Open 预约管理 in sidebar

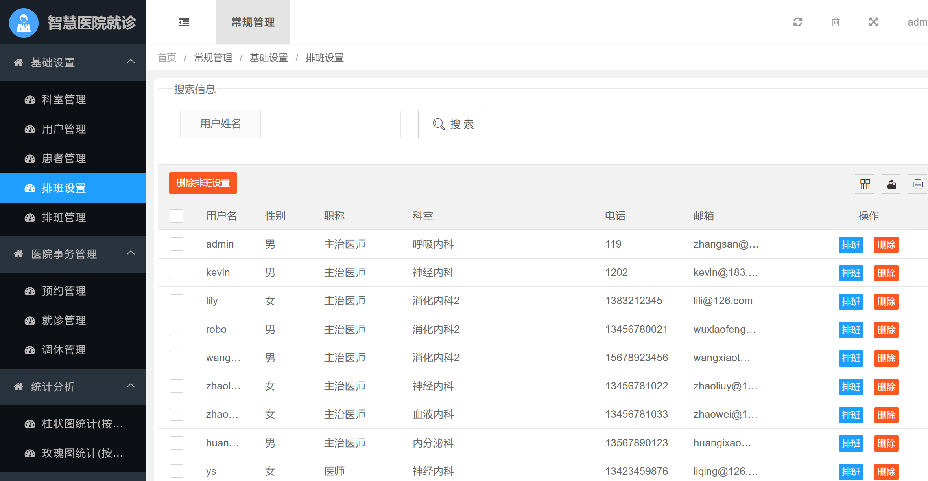pos(73,291)
